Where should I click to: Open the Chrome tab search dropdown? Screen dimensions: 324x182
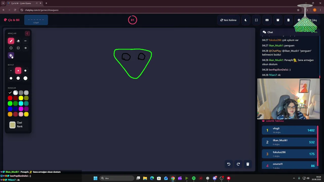pos(3,3)
